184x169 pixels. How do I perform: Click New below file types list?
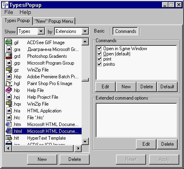pos(42,159)
